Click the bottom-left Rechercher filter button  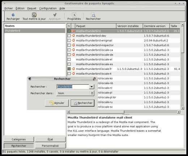(19, 146)
